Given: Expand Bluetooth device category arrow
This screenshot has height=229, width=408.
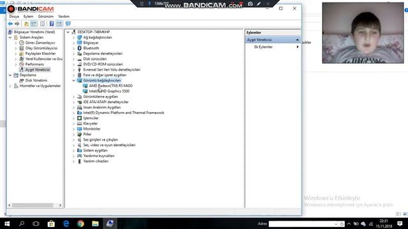Looking at the screenshot, I should (74, 48).
